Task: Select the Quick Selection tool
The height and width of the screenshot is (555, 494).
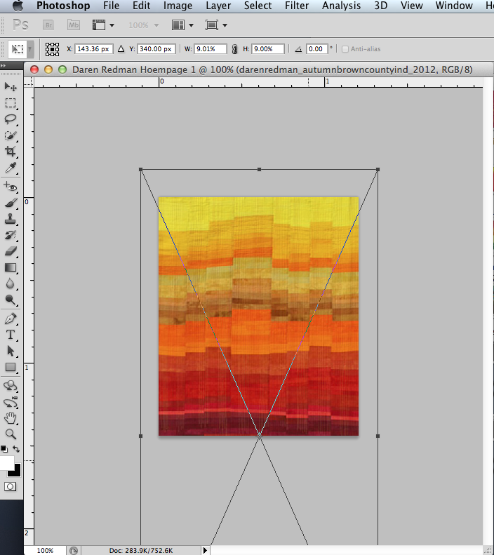Action: [11, 135]
